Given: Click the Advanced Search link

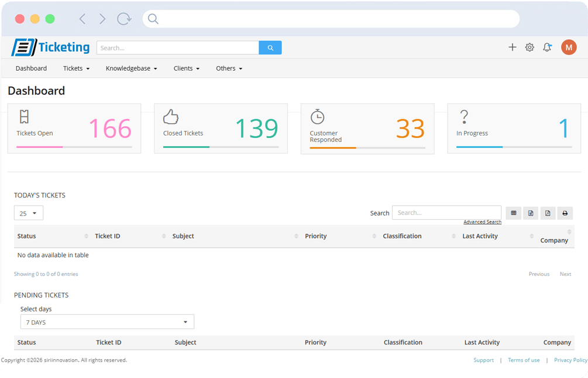Looking at the screenshot, I should [482, 222].
